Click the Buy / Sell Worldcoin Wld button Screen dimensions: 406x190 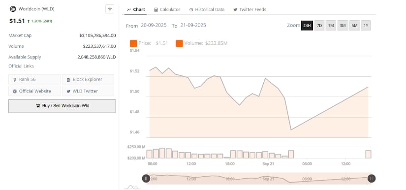tap(62, 106)
